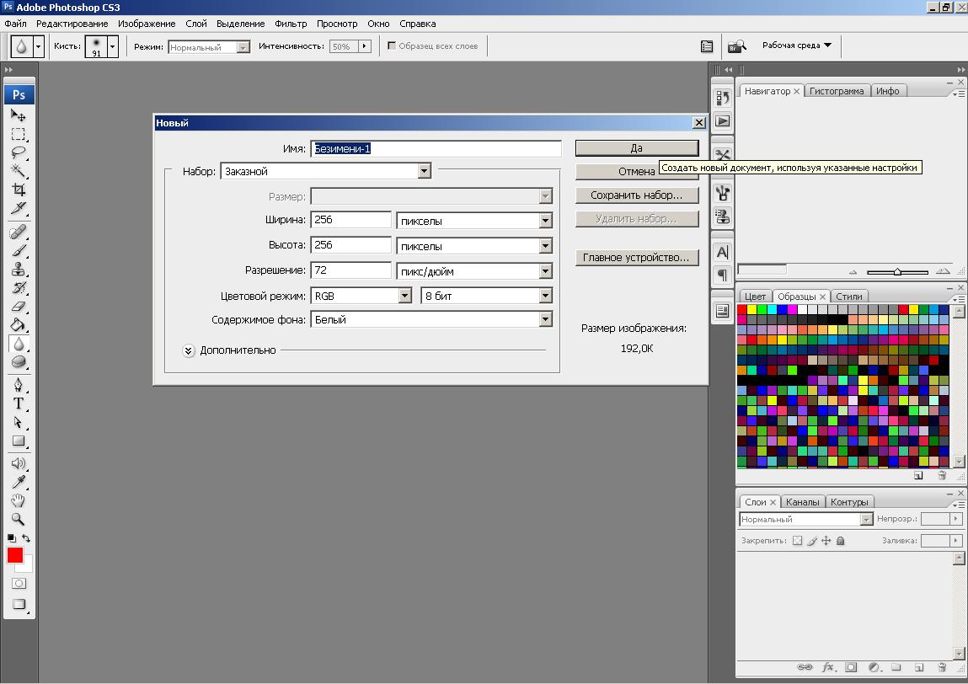Select the Type (T) tool
This screenshot has height=684, width=968.
18,403
